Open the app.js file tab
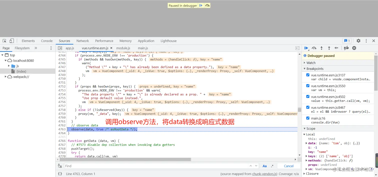Viewport: 378px width, 177px height. 70,48
